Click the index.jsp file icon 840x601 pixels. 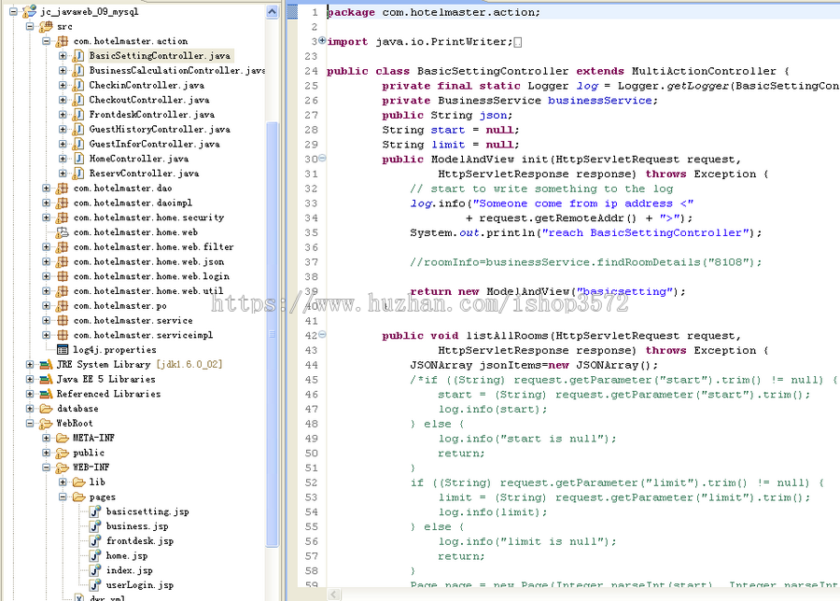click(x=95, y=570)
